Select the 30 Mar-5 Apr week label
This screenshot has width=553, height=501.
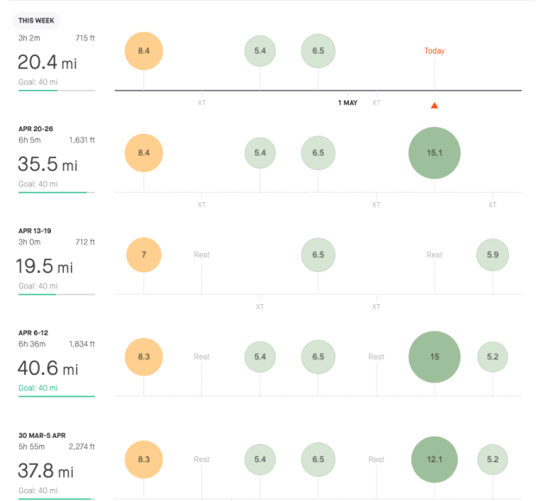42,435
